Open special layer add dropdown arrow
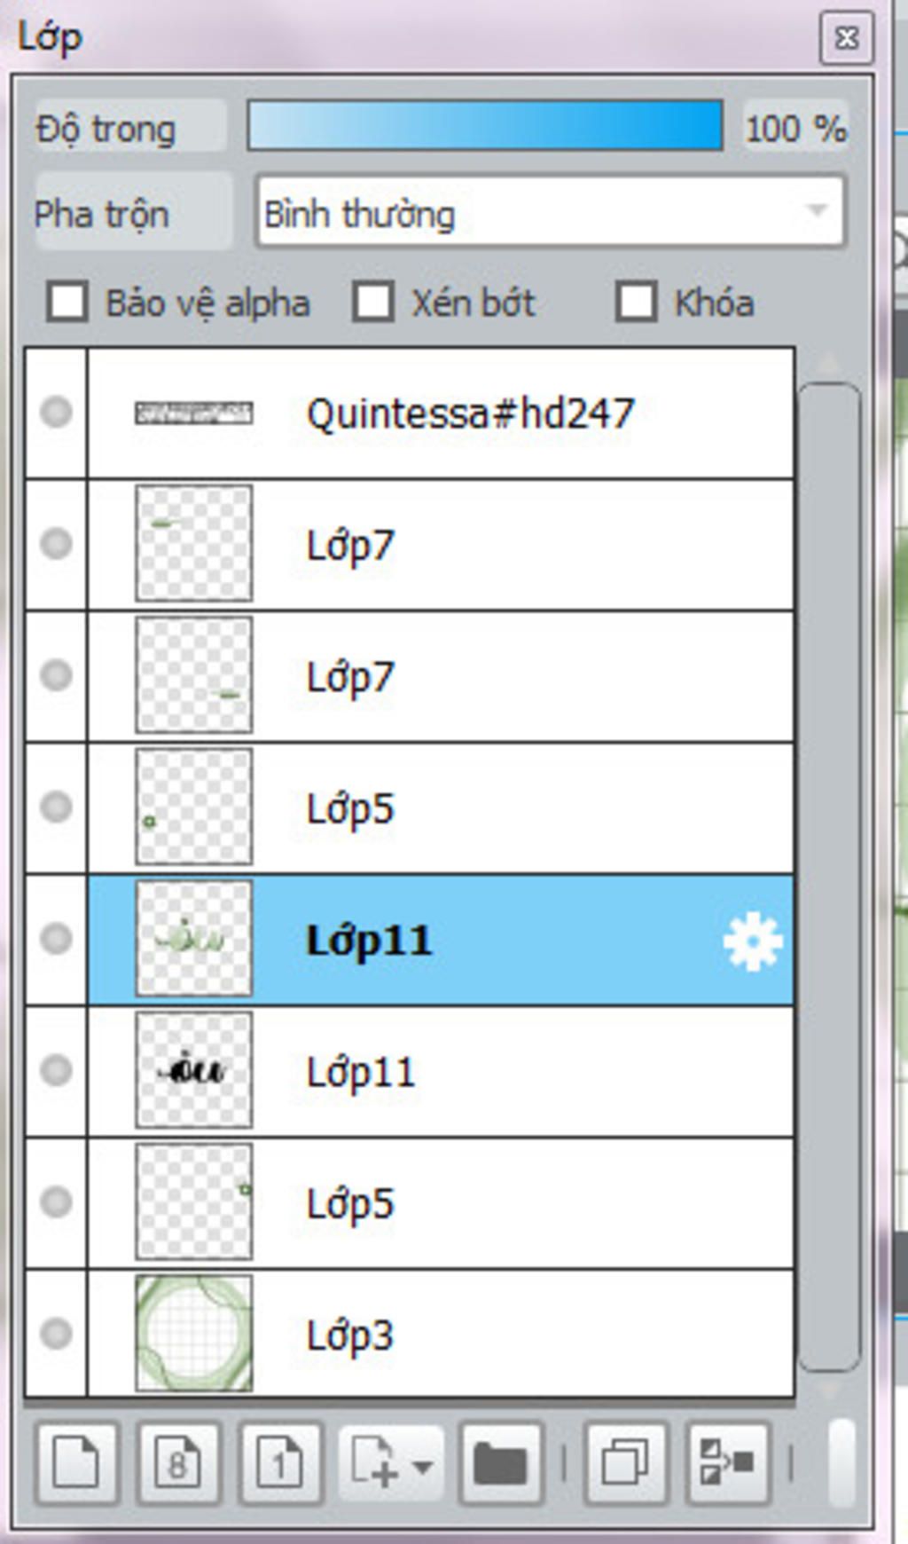Image resolution: width=908 pixels, height=1544 pixels. 424,1465
